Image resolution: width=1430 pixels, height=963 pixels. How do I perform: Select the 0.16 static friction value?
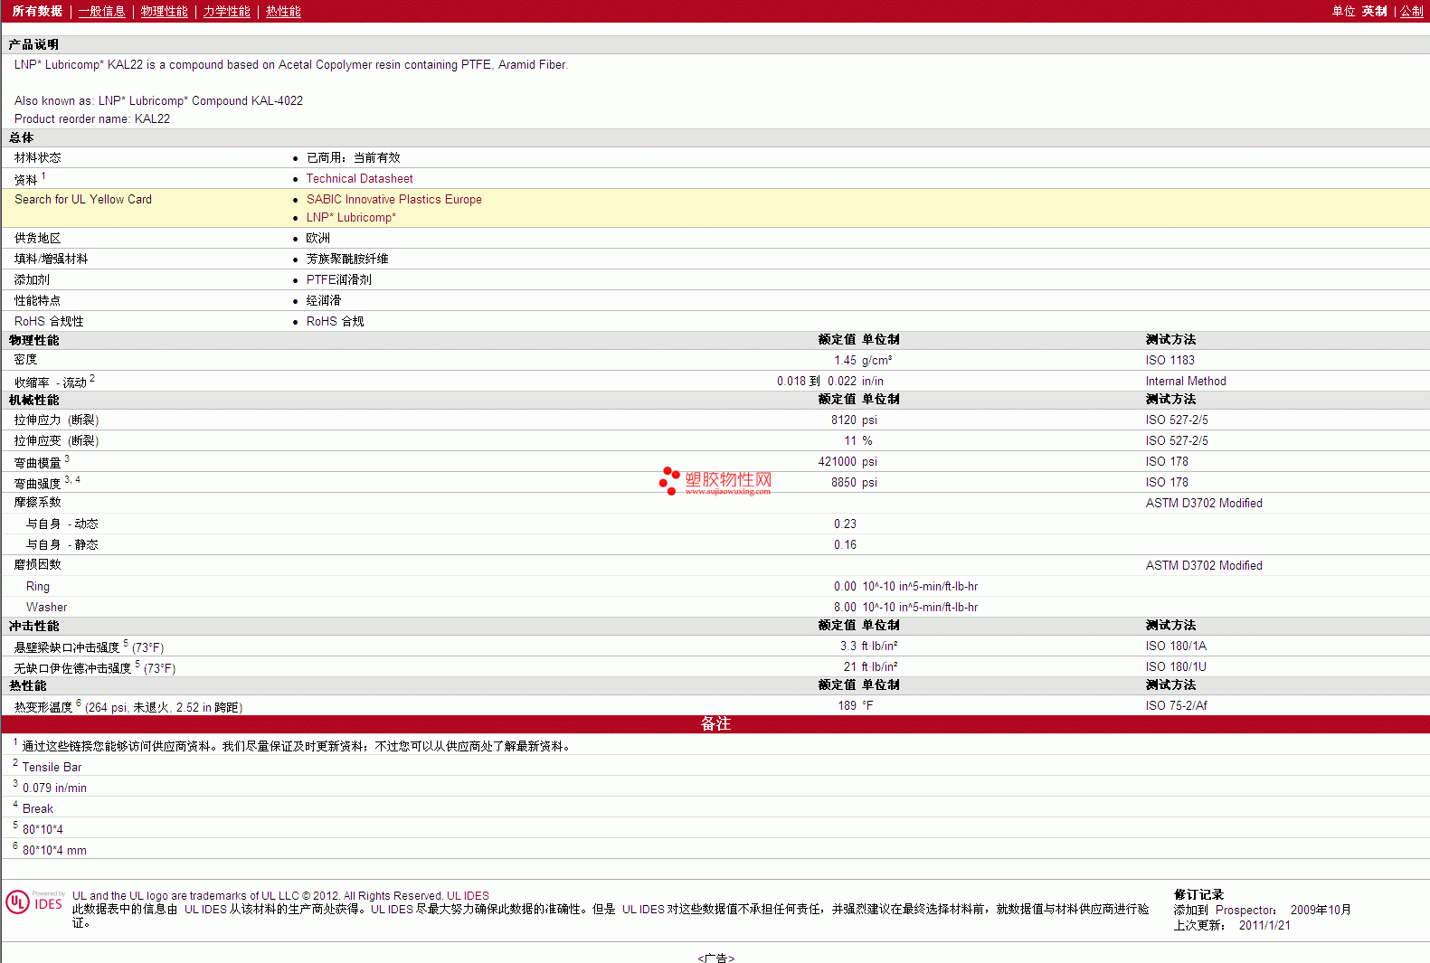[x=845, y=544]
